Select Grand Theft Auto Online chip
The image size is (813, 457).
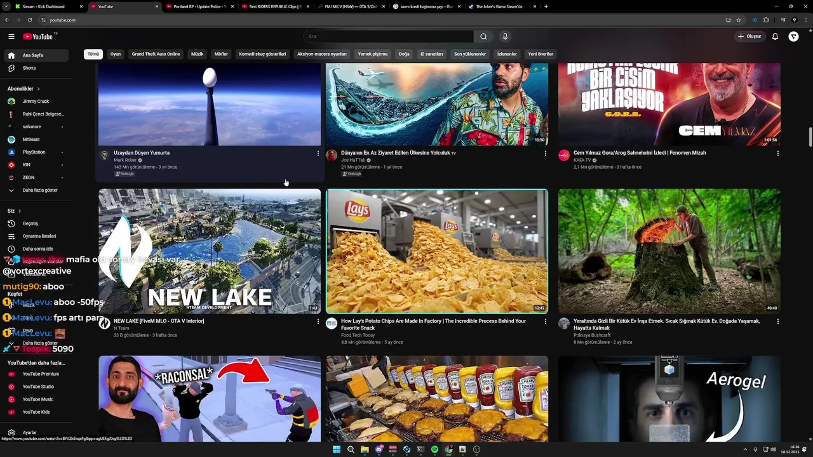[x=156, y=54]
